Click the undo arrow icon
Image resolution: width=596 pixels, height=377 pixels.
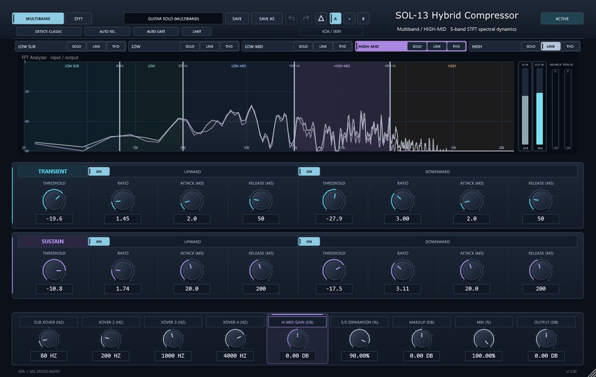coord(292,18)
